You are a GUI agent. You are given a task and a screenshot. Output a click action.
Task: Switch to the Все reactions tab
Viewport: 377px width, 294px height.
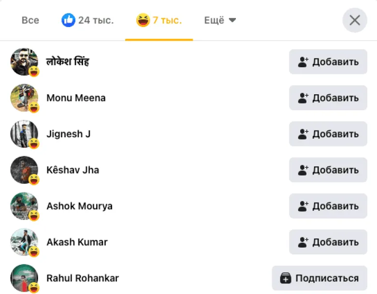pos(30,20)
